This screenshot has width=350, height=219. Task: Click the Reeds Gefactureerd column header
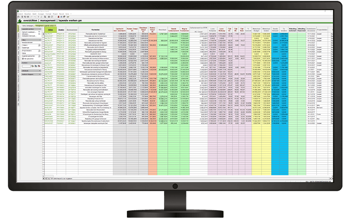174,30
